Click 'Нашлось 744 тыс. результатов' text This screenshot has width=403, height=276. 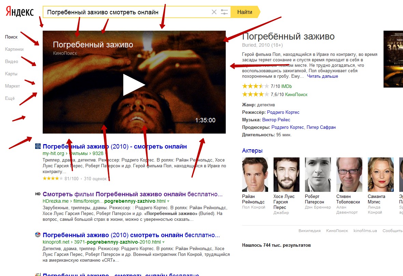point(276,245)
